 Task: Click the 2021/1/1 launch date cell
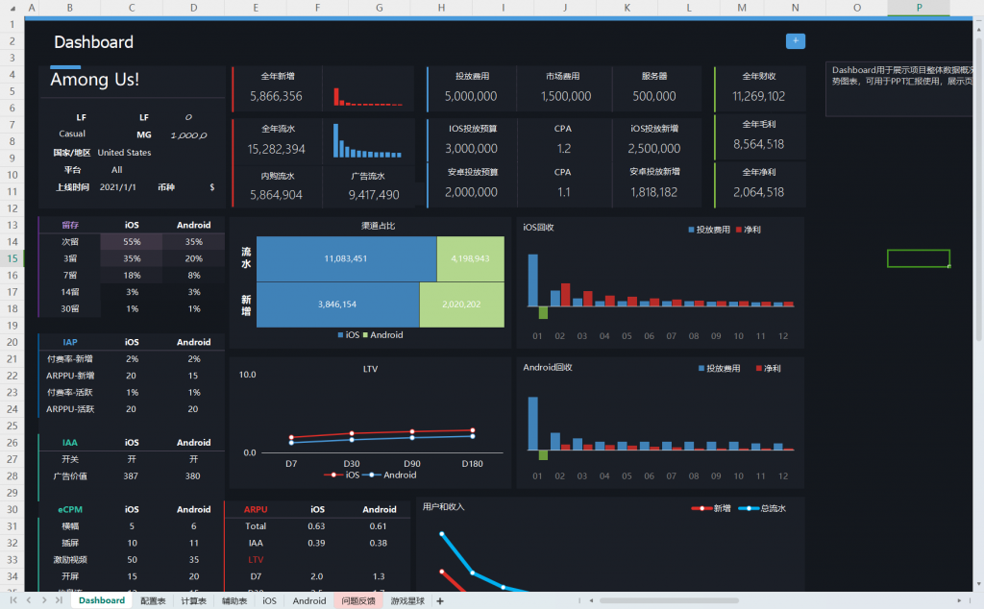click(x=117, y=187)
